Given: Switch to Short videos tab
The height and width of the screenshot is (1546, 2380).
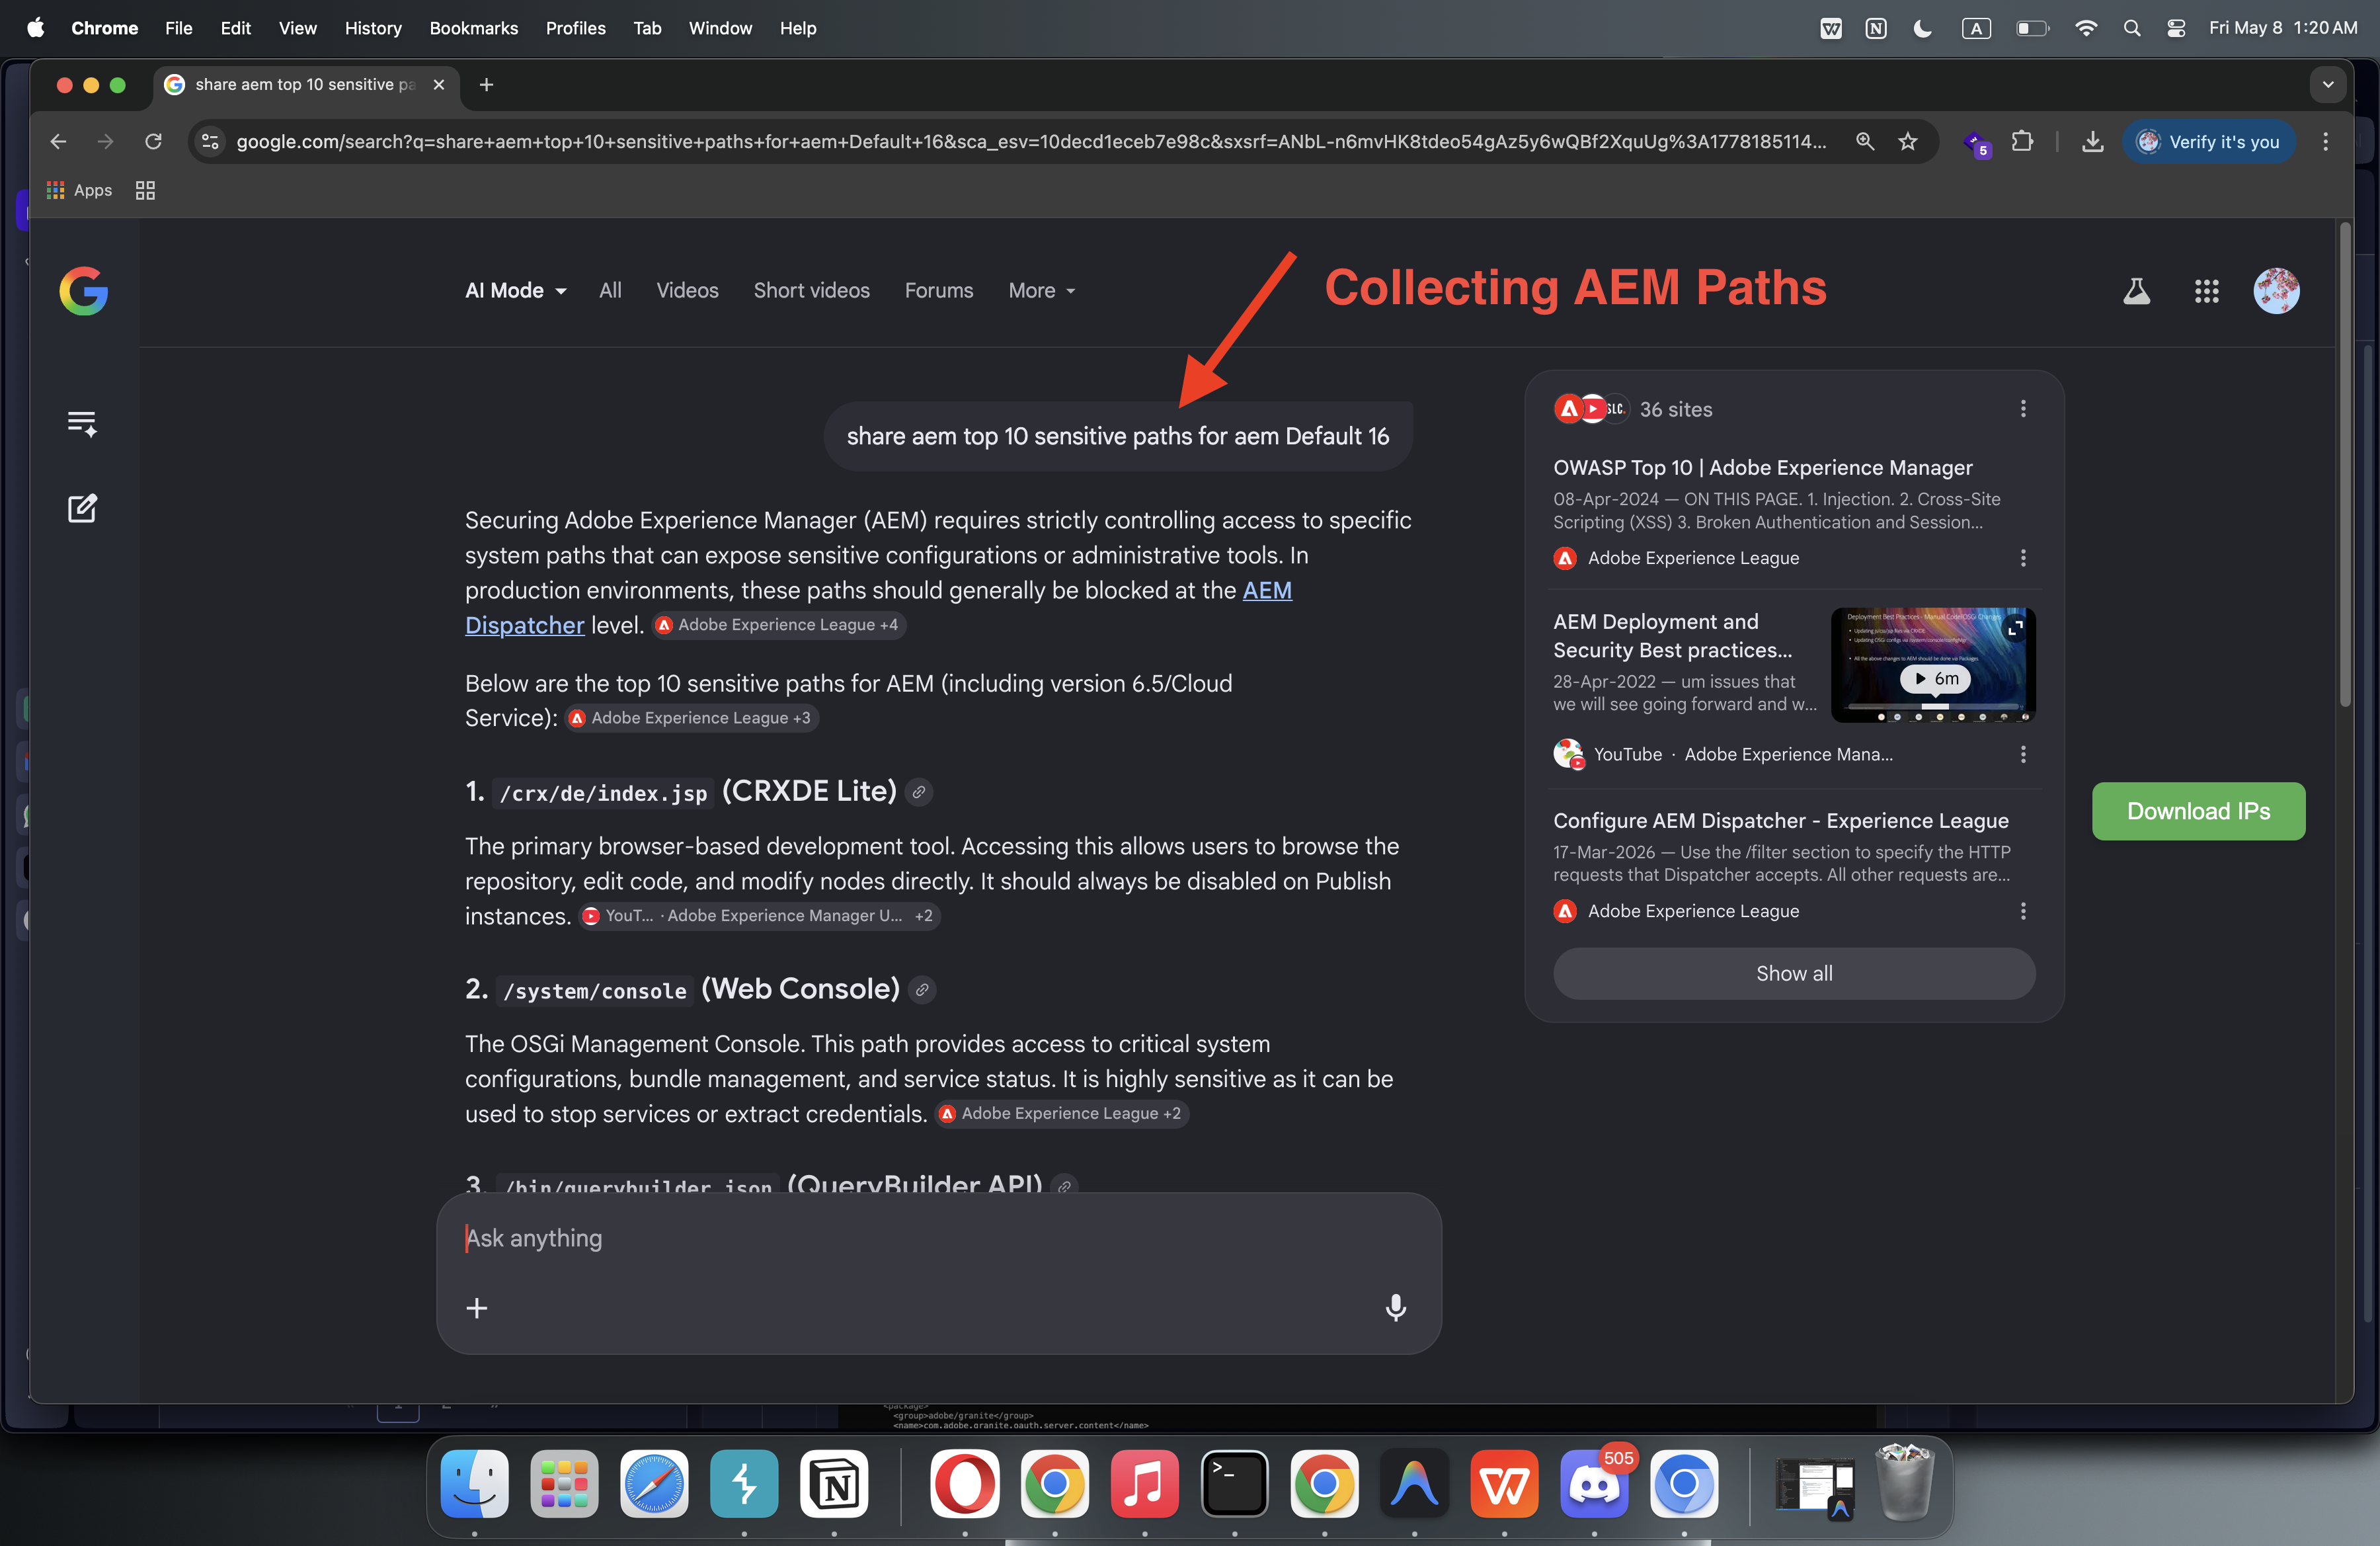Looking at the screenshot, I should 811,291.
